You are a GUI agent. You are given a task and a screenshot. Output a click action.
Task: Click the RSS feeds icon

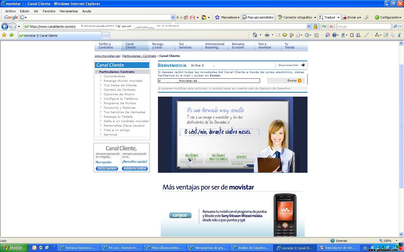(316, 35)
